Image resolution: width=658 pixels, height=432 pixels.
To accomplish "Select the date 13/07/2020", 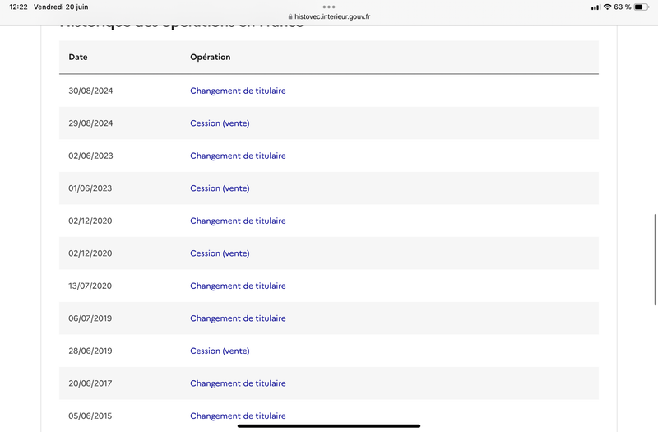I will click(90, 286).
